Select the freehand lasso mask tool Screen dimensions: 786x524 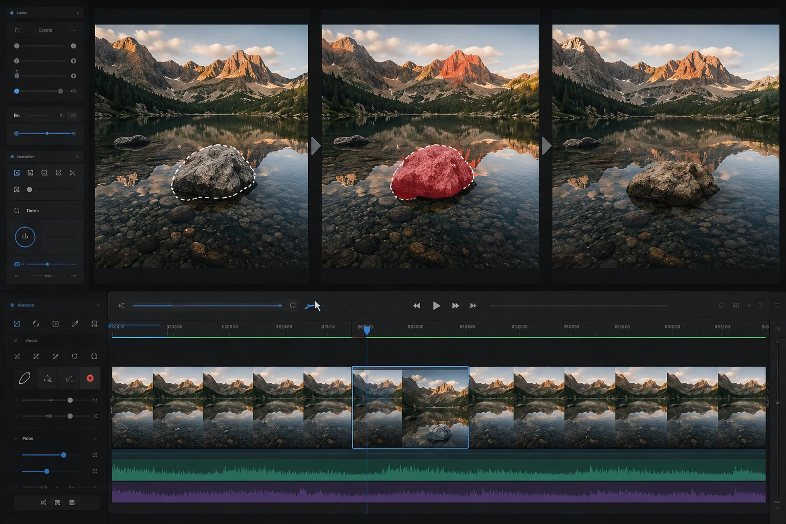25,378
